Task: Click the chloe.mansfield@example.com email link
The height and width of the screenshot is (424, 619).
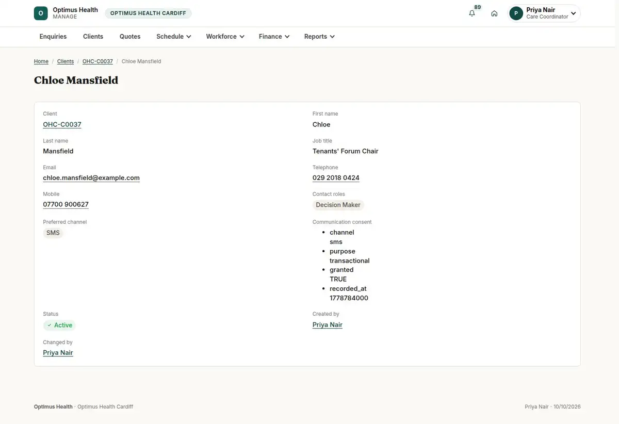Action: (x=91, y=178)
